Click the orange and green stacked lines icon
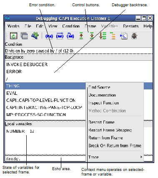The height and width of the screenshot is (178, 158). [x=113, y=36]
